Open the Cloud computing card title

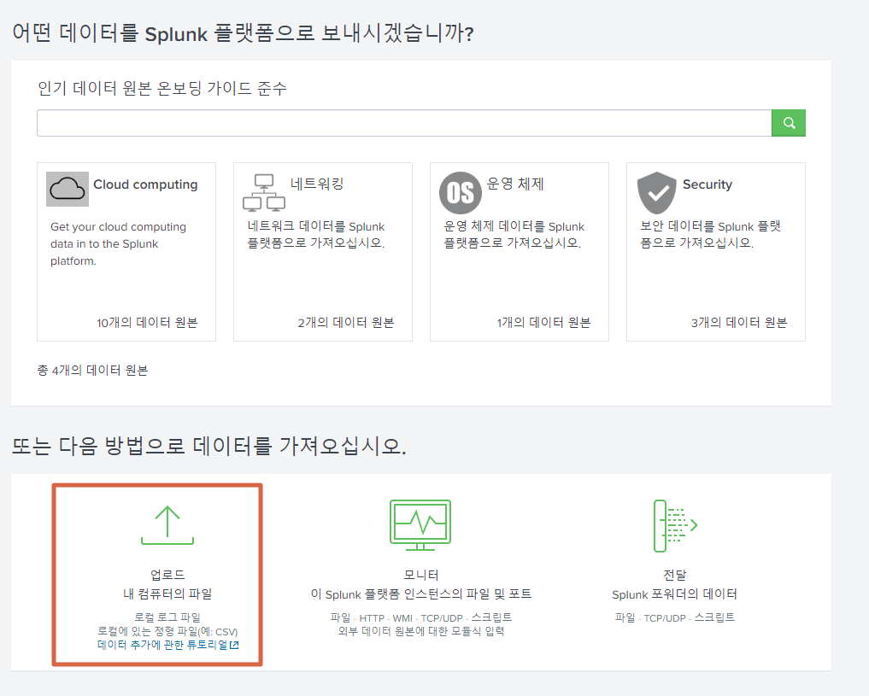(145, 184)
